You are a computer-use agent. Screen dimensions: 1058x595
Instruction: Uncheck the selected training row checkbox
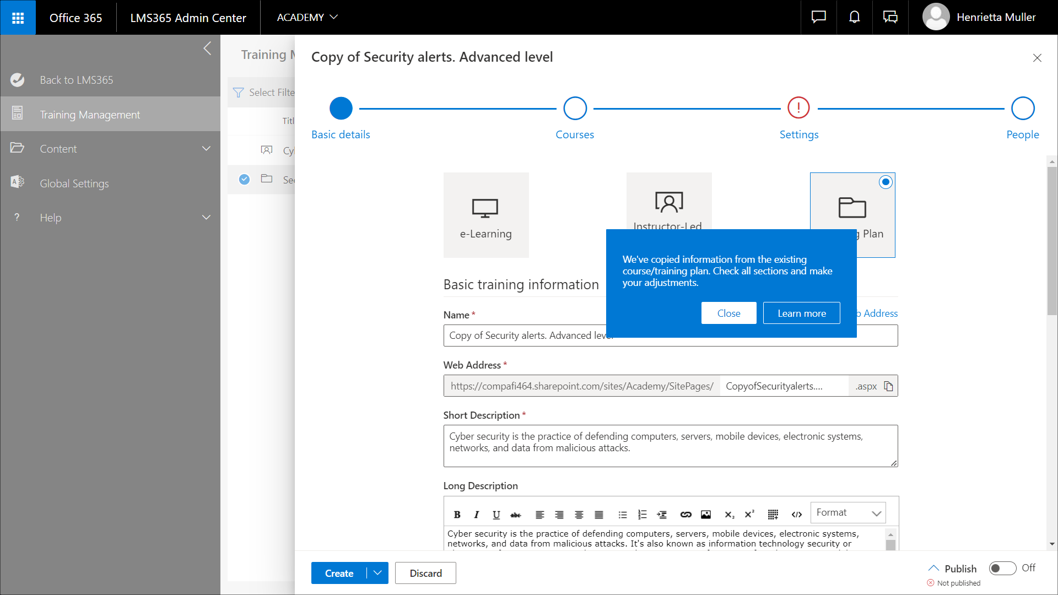[245, 179]
